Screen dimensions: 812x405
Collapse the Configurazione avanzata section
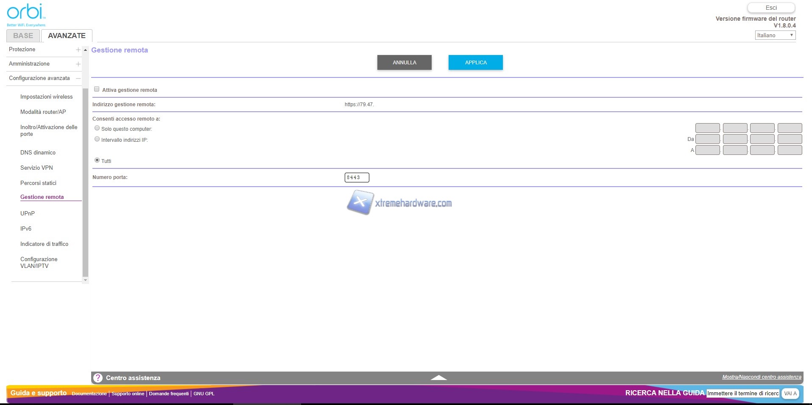78,78
